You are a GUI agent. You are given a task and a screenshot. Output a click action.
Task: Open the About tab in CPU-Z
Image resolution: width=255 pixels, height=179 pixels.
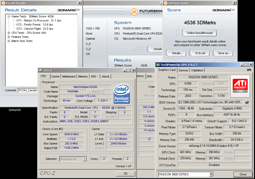[x=105, y=76]
